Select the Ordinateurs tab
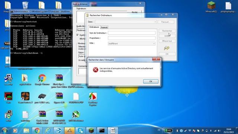The image size is (238, 134). (x=94, y=27)
